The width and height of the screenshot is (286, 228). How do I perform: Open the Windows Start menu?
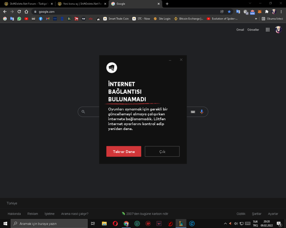[5, 224]
